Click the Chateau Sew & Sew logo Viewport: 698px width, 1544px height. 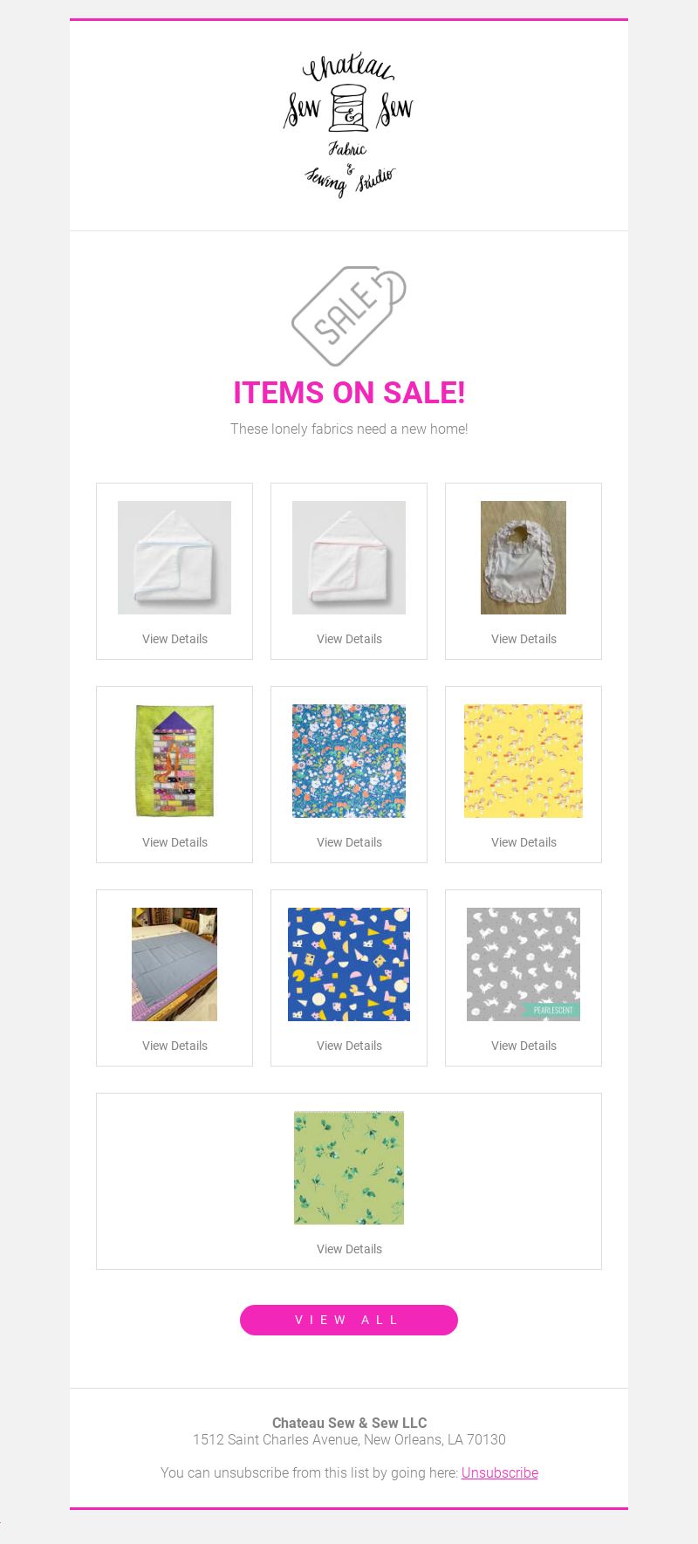pos(349,126)
